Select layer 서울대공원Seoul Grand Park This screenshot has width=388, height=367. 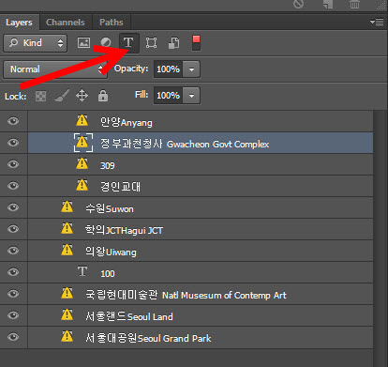point(148,338)
